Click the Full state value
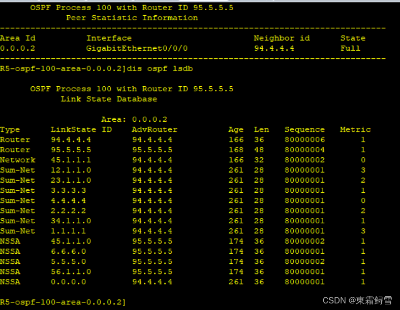This screenshot has height=310, width=400. 350,48
